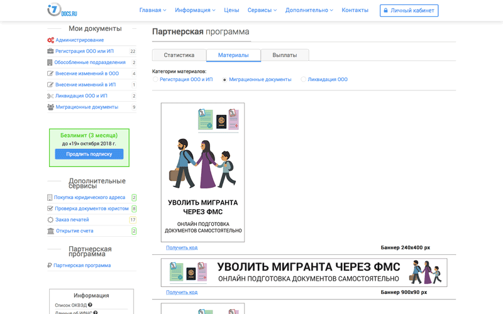Click the briefcase icon beside Регистрация ООО или ИП
503x314 pixels.
point(50,51)
